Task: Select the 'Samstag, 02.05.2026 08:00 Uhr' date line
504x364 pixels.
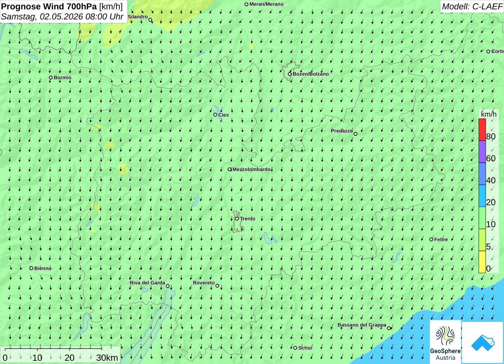Action: coord(62,17)
